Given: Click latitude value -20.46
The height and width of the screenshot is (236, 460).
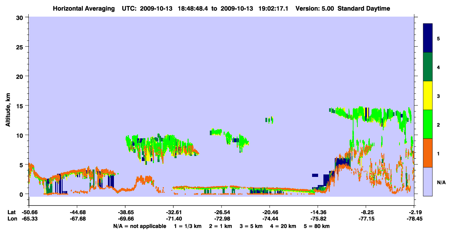Looking at the screenshot, I should 269,212.
